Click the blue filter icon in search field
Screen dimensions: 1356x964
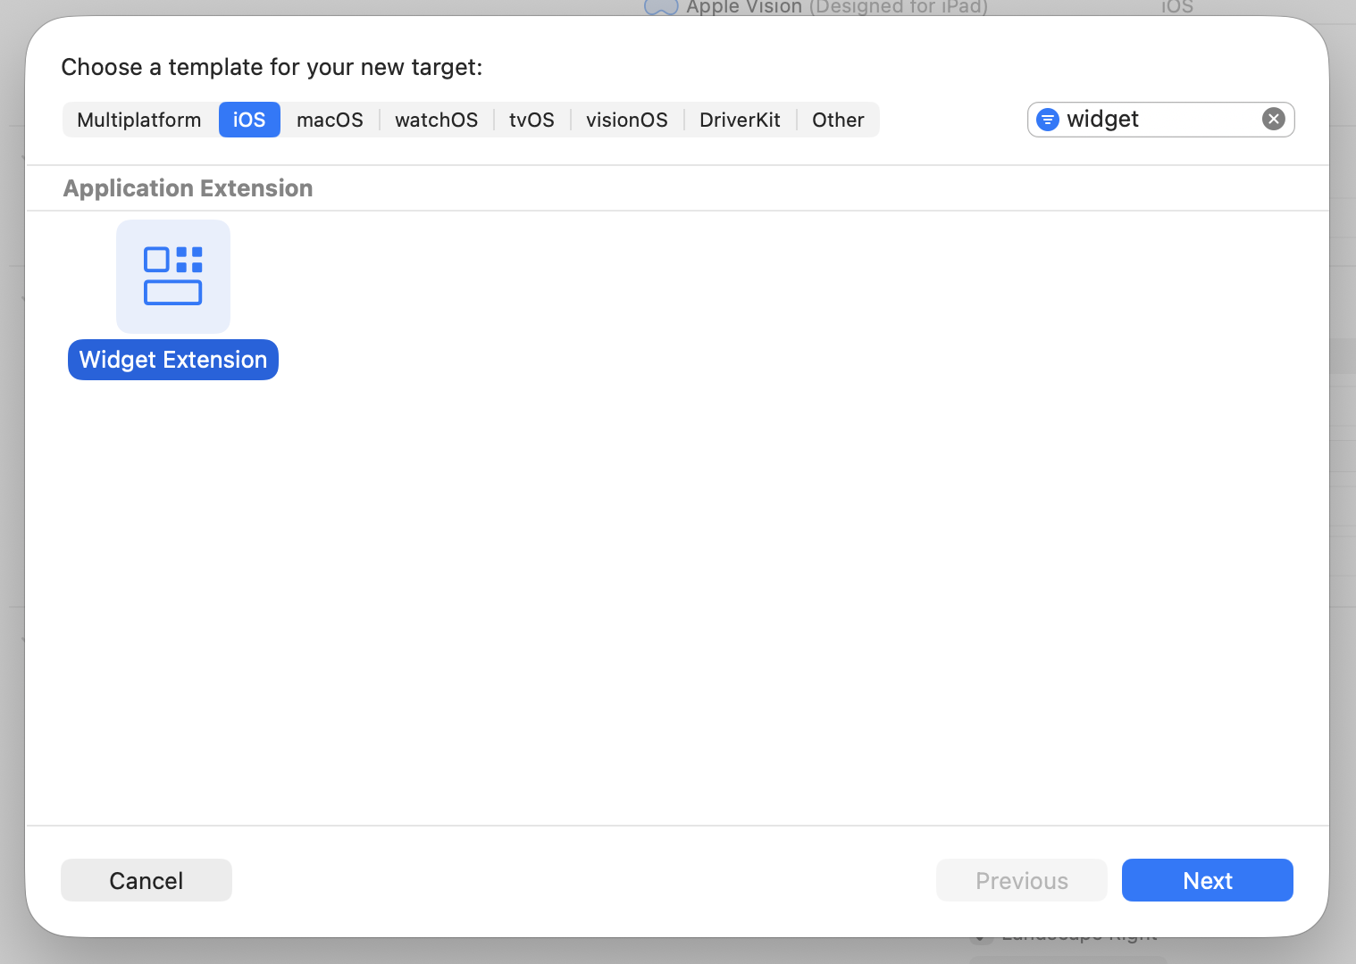tap(1046, 119)
